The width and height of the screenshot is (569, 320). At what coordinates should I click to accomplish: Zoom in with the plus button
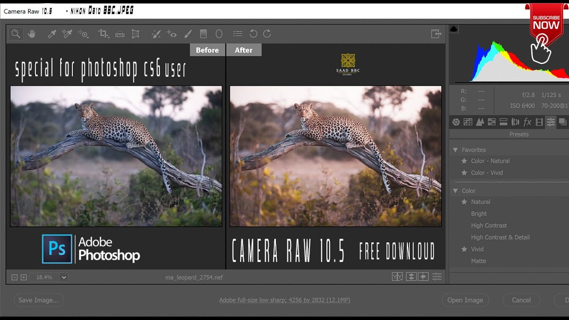tap(24, 277)
